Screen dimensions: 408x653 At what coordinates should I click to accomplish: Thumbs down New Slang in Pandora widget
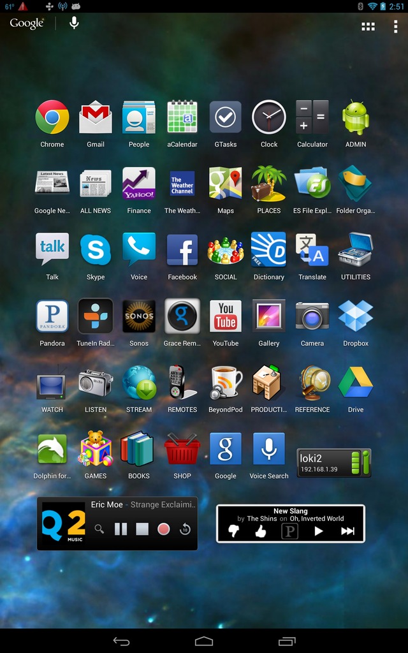point(234,531)
